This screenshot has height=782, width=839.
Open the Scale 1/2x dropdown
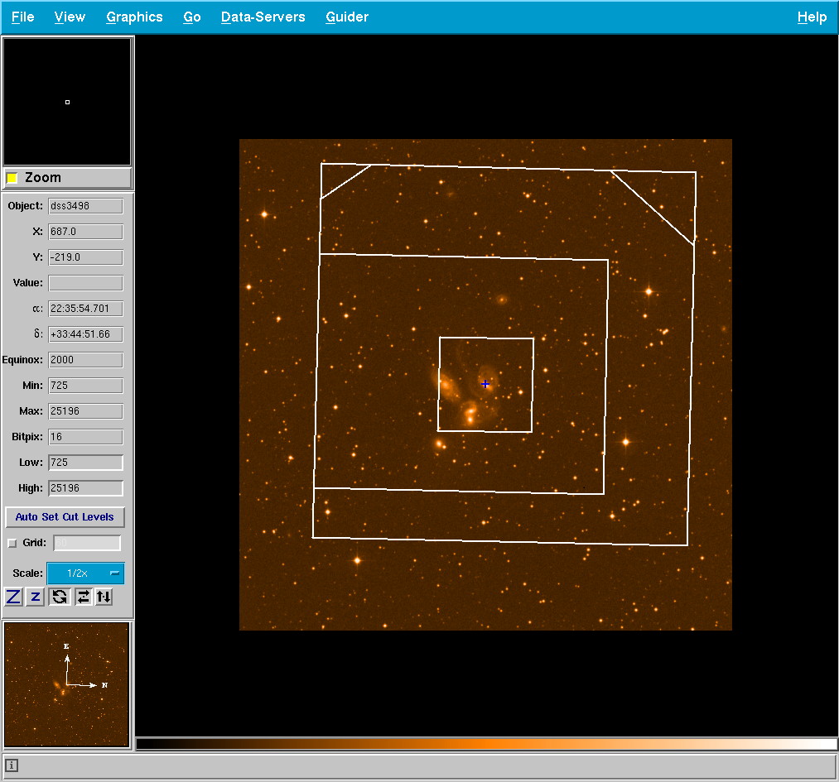(x=85, y=573)
